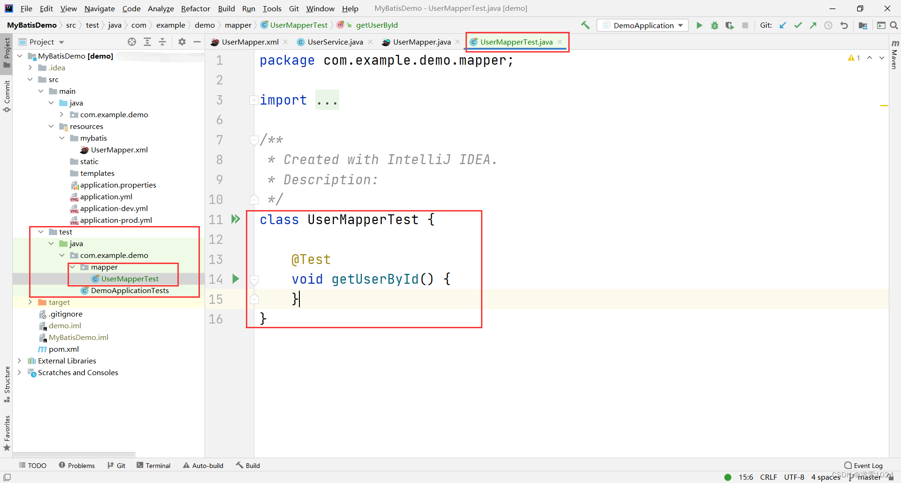The image size is (901, 483).
Task: Click Search Everywhere magnifier icon
Action: click(x=894, y=25)
